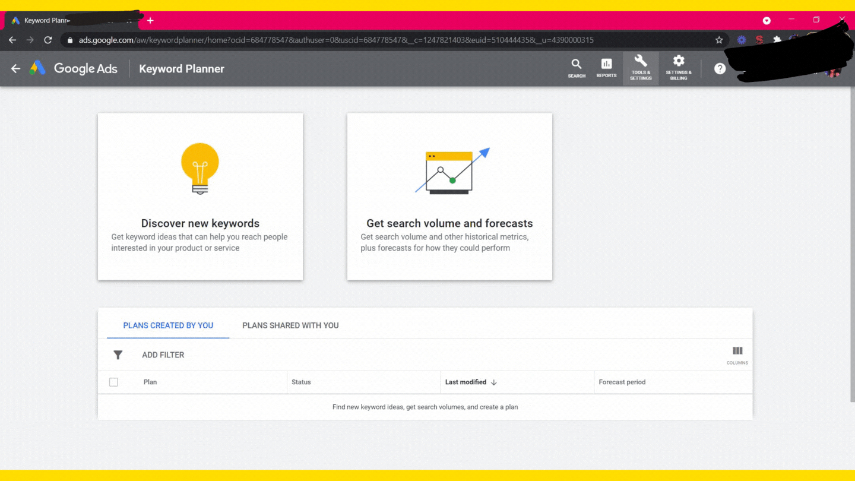Click the 'Find new keyword ideas' empty message
This screenshot has height=481, width=855.
[x=425, y=407]
